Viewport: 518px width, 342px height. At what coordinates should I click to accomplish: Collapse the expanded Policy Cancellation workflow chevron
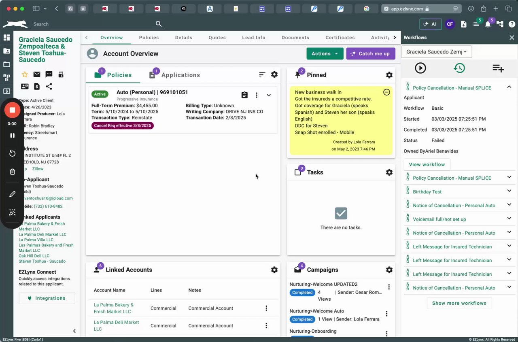509,87
